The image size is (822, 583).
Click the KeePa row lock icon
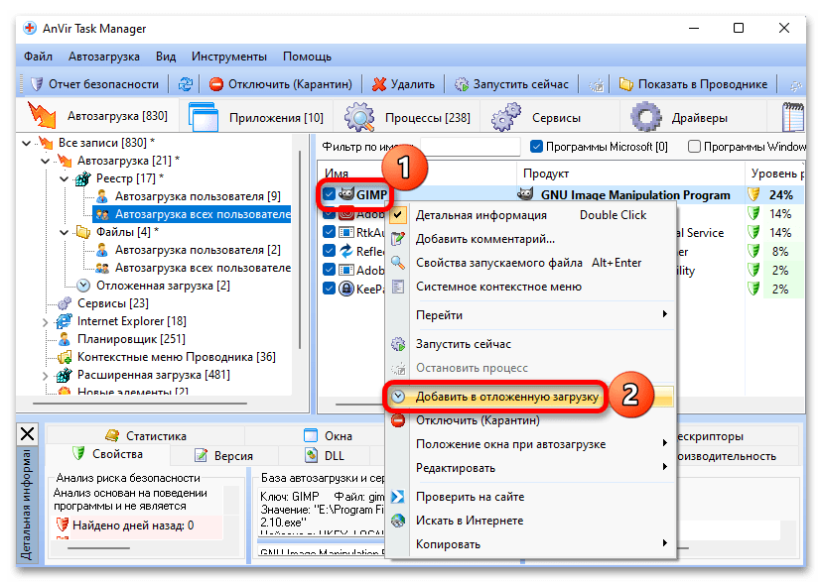point(346,289)
